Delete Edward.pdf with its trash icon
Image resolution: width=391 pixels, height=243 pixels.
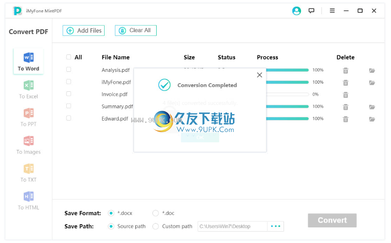(346, 119)
